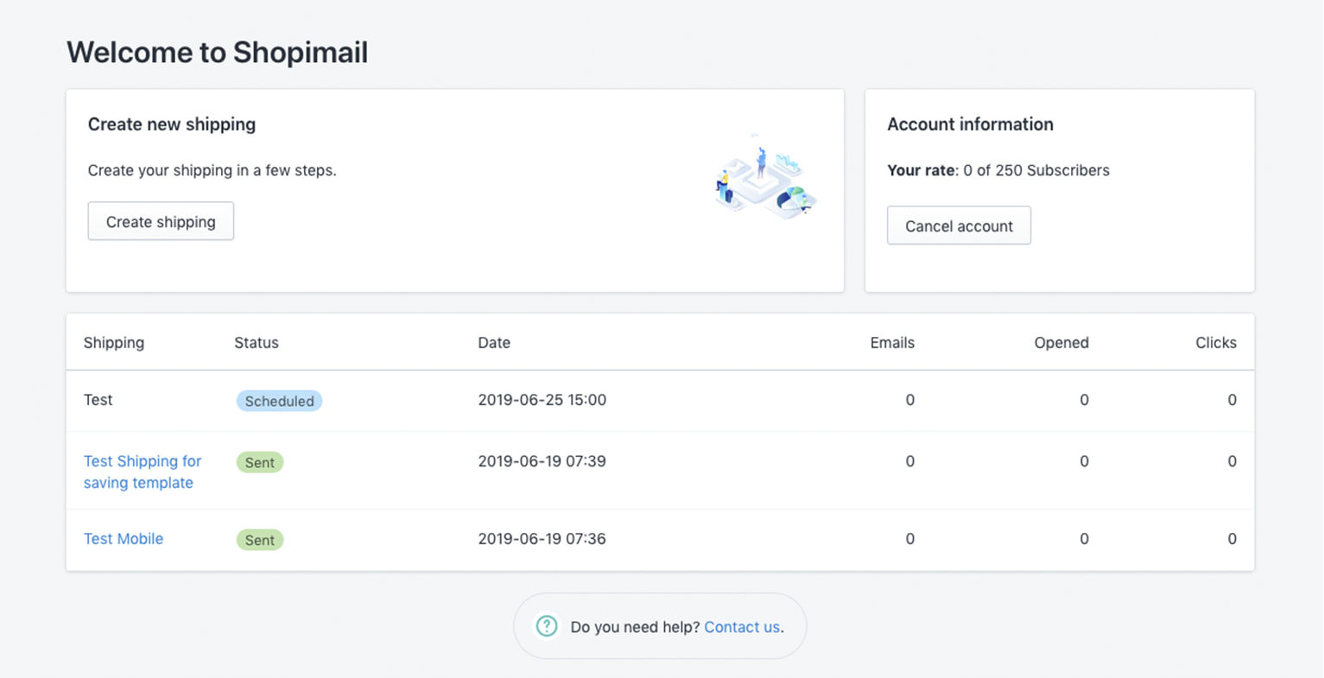Click the Contact us link
Screen dimensions: 1324x678
click(x=741, y=627)
